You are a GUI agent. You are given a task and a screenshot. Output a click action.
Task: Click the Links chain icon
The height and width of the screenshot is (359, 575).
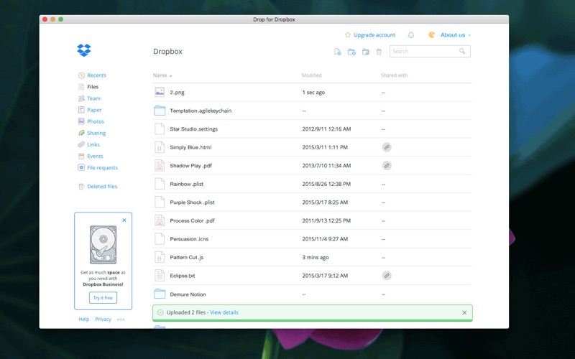coord(81,144)
